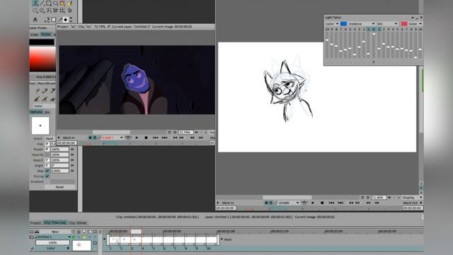
Task: Click the Power value field showing 100%
Action: point(59,149)
